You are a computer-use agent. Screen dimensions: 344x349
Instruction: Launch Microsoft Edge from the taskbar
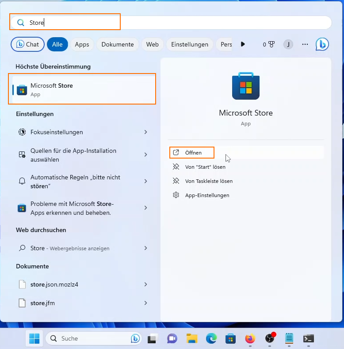[211, 338]
